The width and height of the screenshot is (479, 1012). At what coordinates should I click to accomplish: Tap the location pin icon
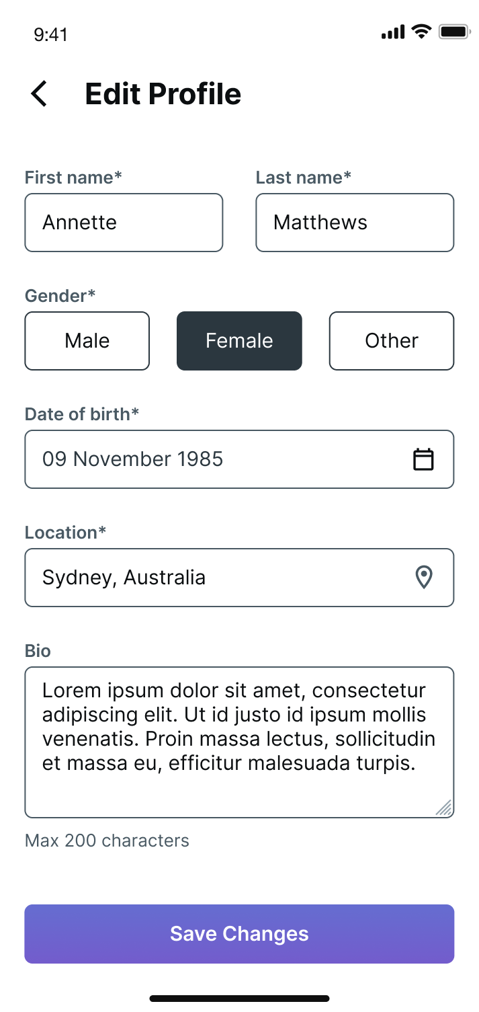423,578
